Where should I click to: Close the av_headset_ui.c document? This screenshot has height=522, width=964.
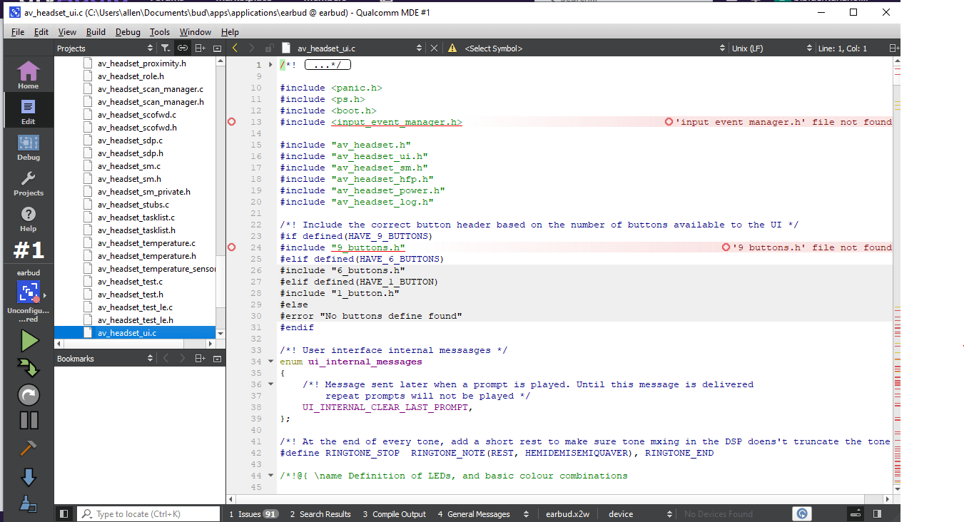pyautogui.click(x=433, y=48)
